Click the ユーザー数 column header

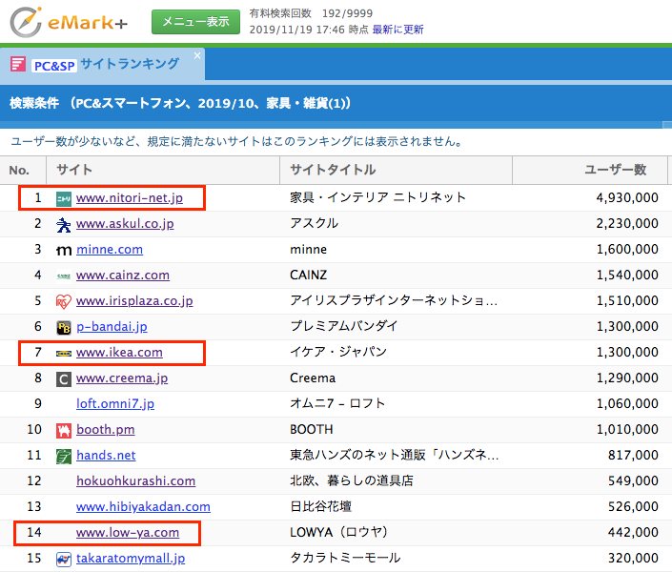click(x=590, y=171)
